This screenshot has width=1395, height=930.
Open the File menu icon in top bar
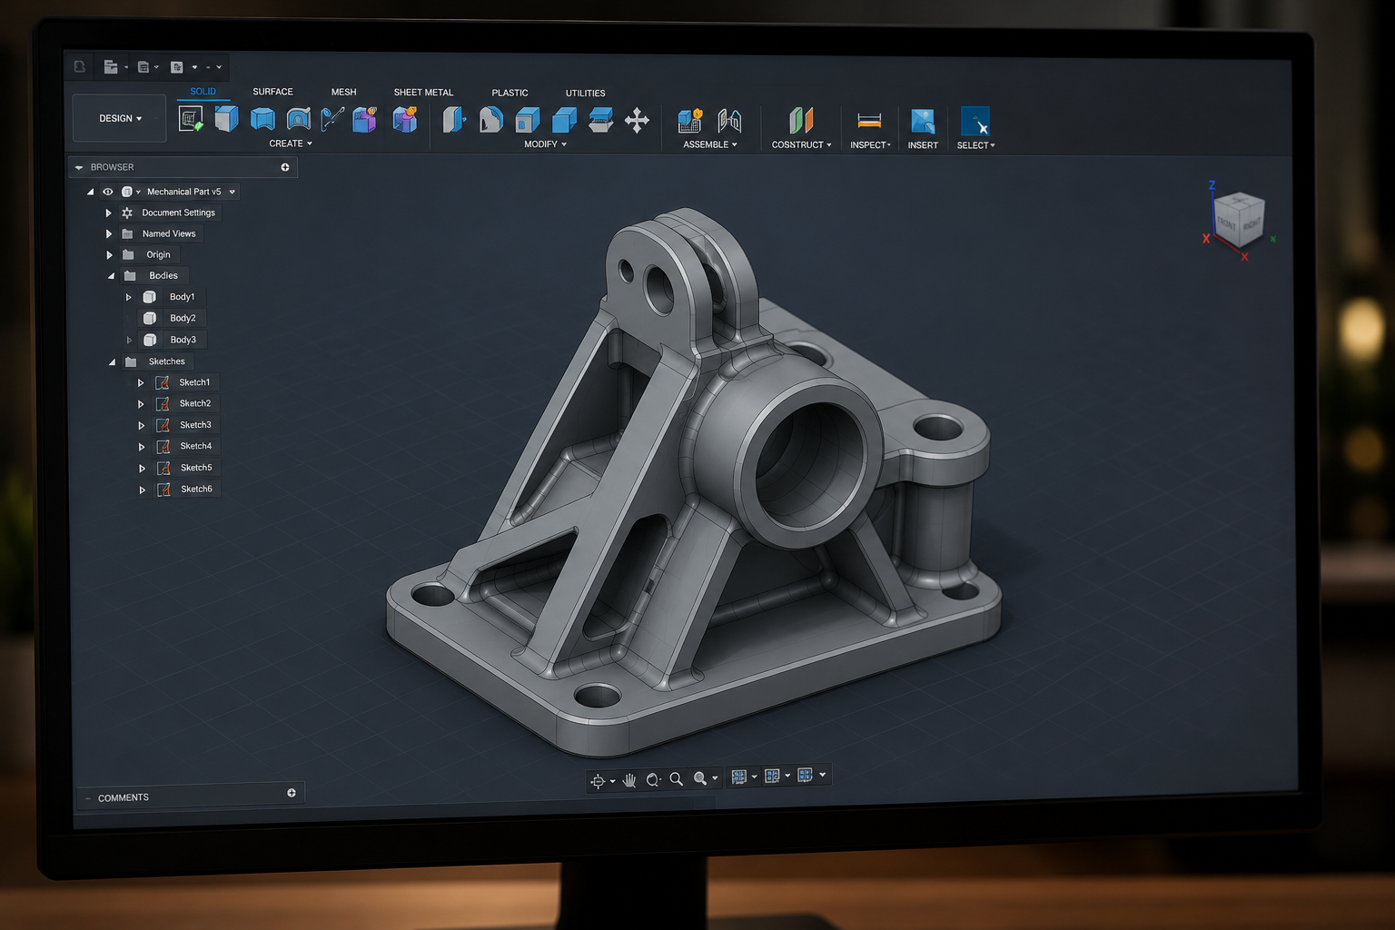click(111, 66)
